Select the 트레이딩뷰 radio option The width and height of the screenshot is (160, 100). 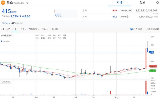(x=146, y=29)
